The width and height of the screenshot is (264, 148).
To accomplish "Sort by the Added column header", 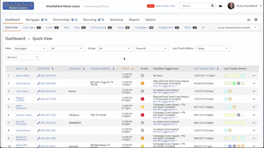I will tap(125, 69).
